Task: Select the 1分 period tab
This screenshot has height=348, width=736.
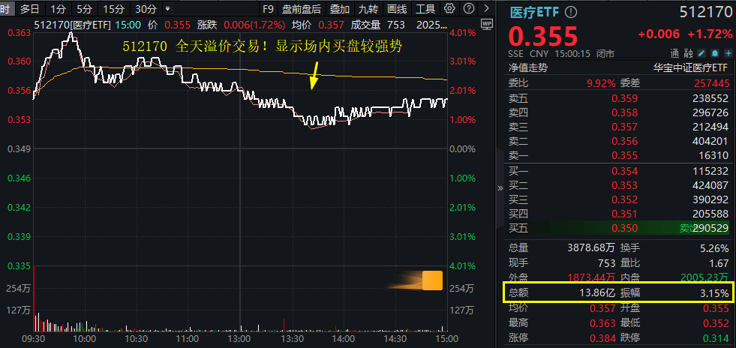Action: [59, 8]
